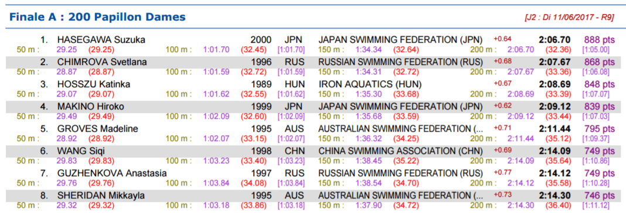
Task: Click final time 2:14.12 in bold
Action: (x=554, y=174)
